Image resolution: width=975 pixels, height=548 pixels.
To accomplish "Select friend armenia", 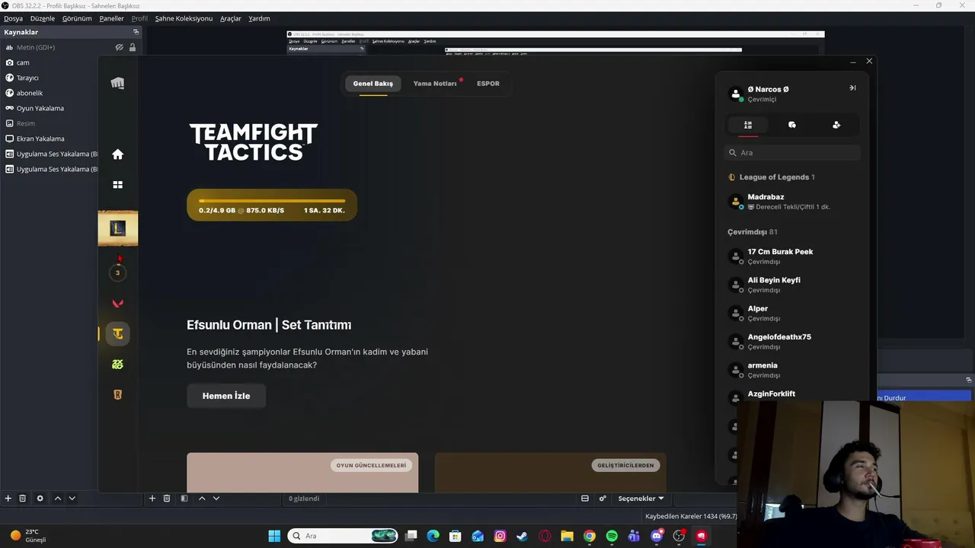I will pos(792,370).
